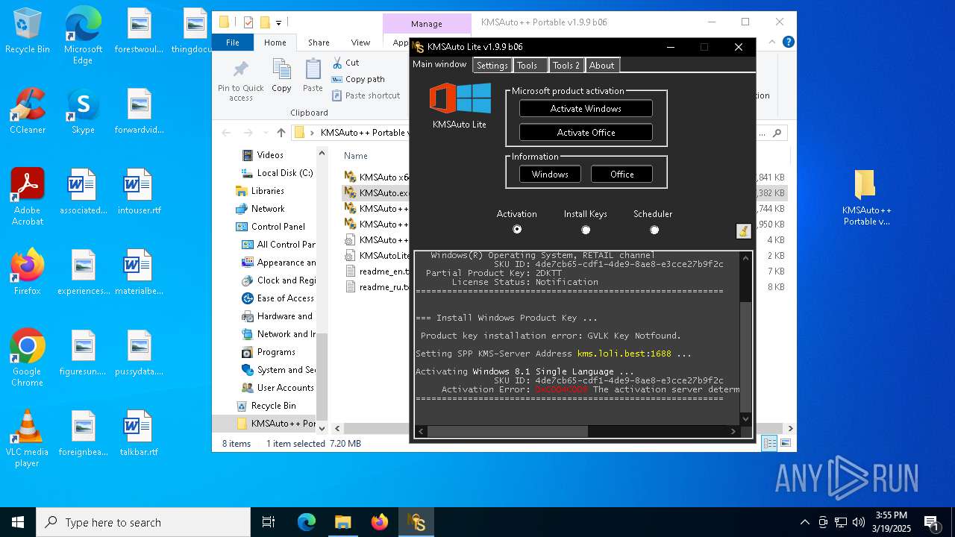Open CCleaner desktop shortcut
955x537 pixels.
click(x=28, y=111)
